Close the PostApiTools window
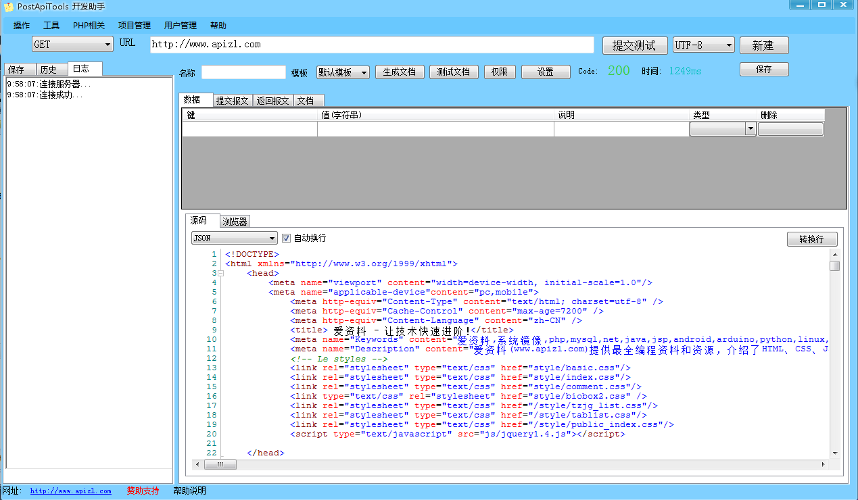The width and height of the screenshot is (858, 500). click(844, 4)
